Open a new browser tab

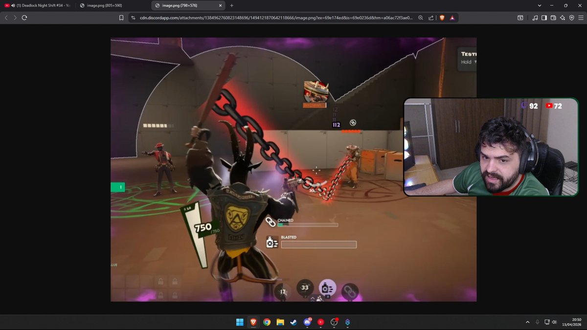click(231, 5)
